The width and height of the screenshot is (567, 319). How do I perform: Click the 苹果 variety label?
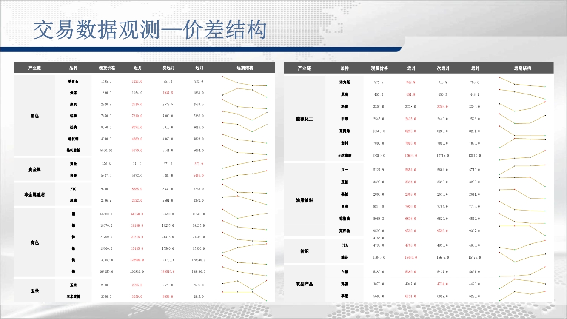(345, 296)
